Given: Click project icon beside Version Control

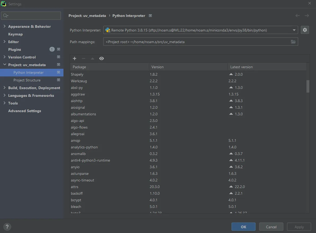Looking at the screenshot, I should click(x=59, y=57).
